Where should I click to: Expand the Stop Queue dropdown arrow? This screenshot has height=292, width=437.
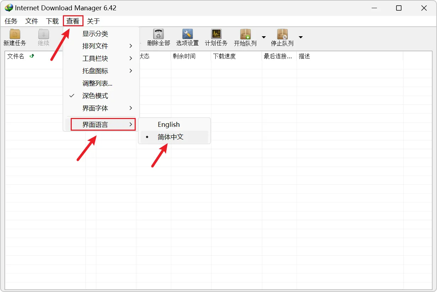click(x=301, y=37)
